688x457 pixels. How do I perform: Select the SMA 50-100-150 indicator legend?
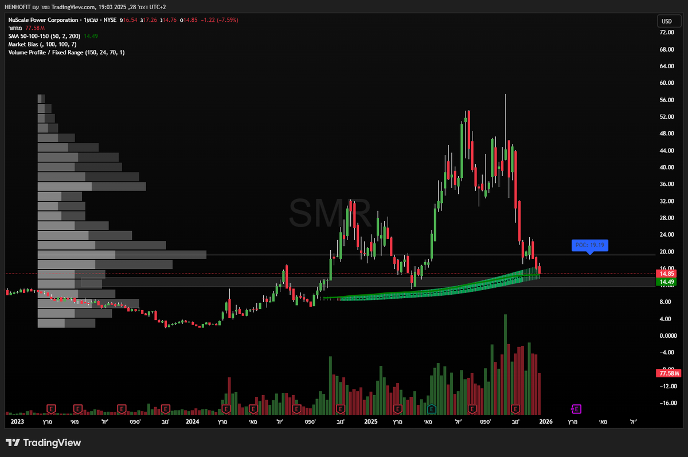pyautogui.click(x=45, y=36)
